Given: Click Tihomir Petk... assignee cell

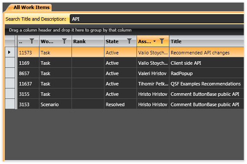Looking at the screenshot, I should coord(153,83).
